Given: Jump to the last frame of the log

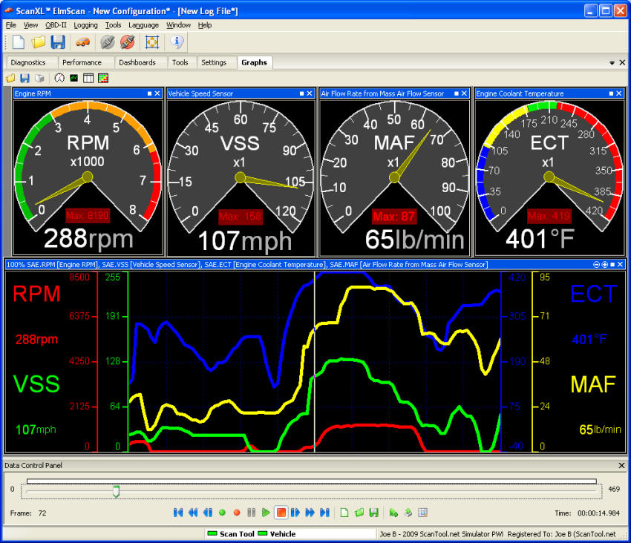Looking at the screenshot, I should point(324,512).
